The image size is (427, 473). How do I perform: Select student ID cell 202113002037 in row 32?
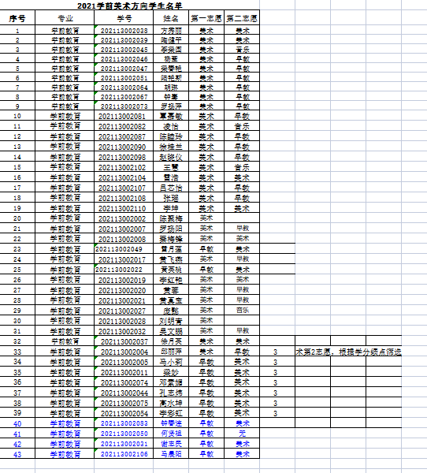click(x=124, y=341)
